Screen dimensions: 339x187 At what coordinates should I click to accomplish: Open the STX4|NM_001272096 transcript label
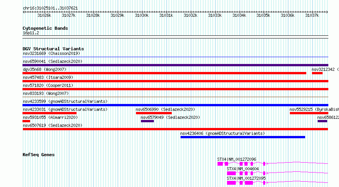click(x=237, y=159)
